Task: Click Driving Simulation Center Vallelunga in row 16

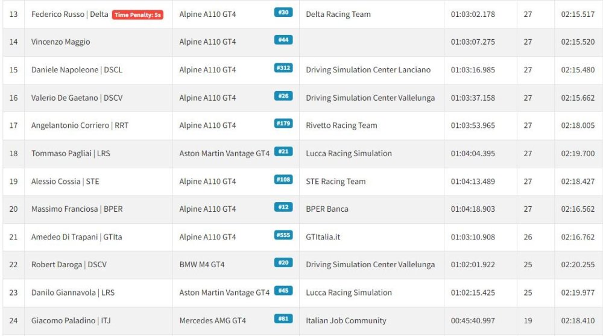Action: (x=370, y=98)
